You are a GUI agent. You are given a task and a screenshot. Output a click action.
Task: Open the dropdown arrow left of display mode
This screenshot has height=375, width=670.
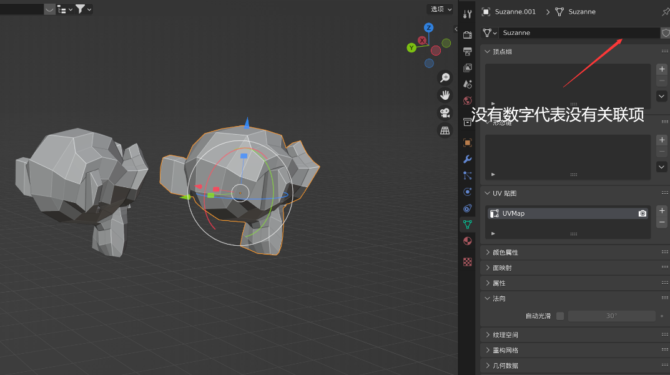pyautogui.click(x=49, y=9)
